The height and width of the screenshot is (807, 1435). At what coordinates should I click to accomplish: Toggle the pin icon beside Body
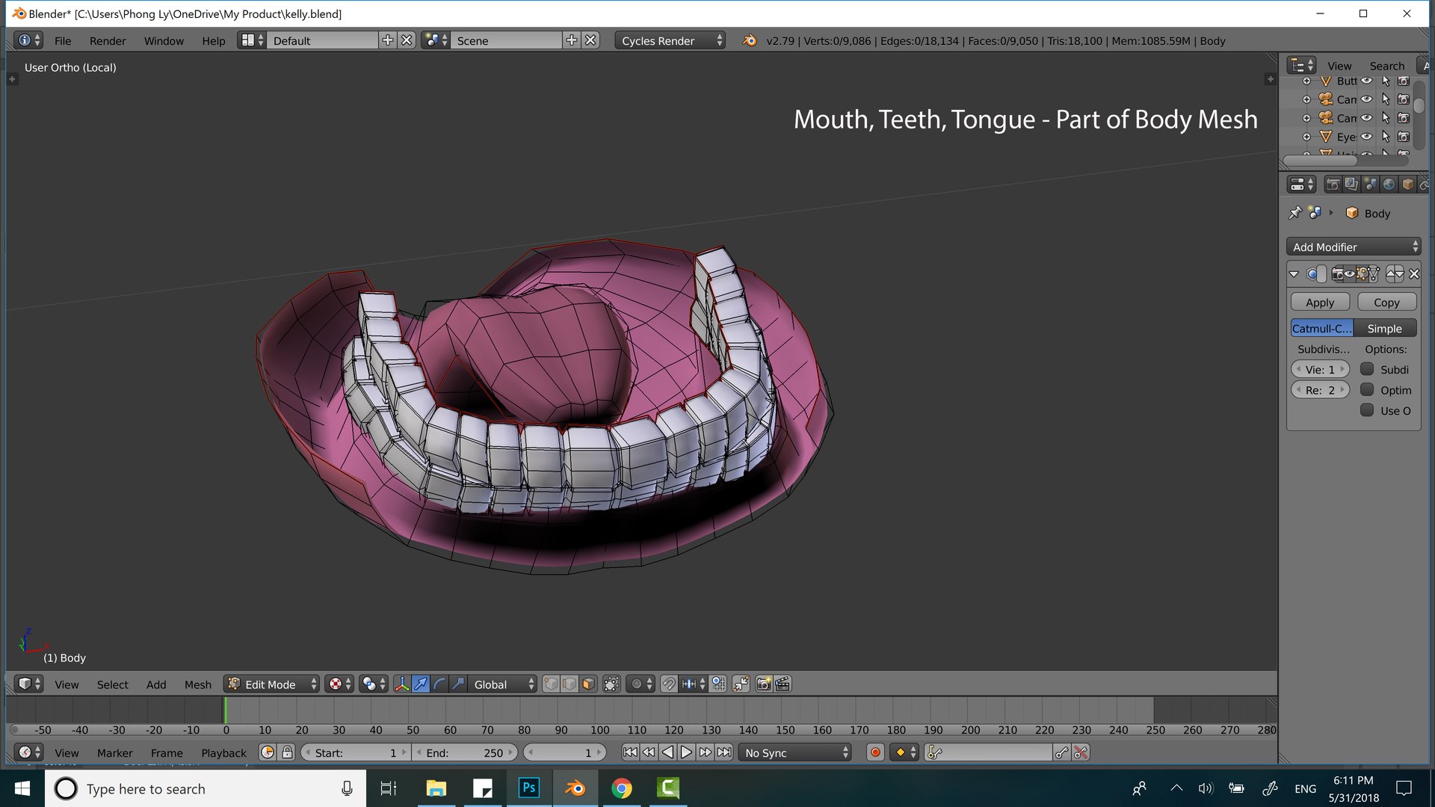1295,213
